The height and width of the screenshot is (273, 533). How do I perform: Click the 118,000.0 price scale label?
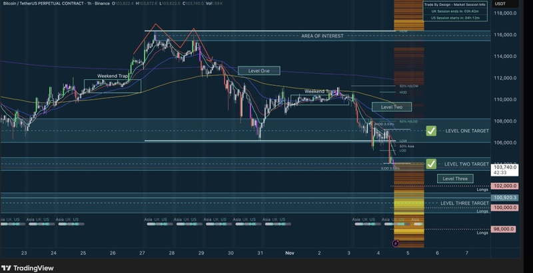tap(505, 13)
